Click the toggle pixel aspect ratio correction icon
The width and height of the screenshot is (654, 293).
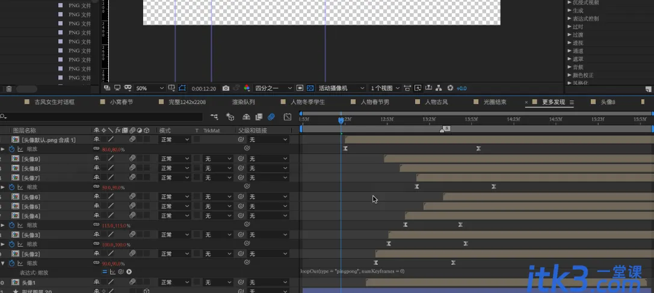(407, 88)
